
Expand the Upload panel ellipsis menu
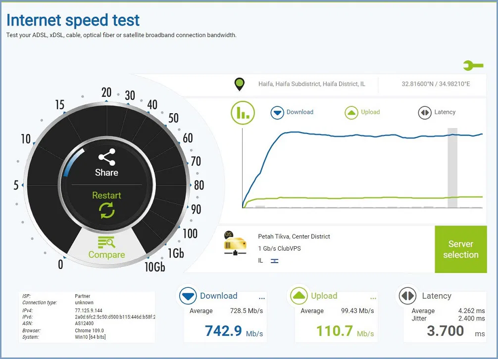(x=373, y=298)
